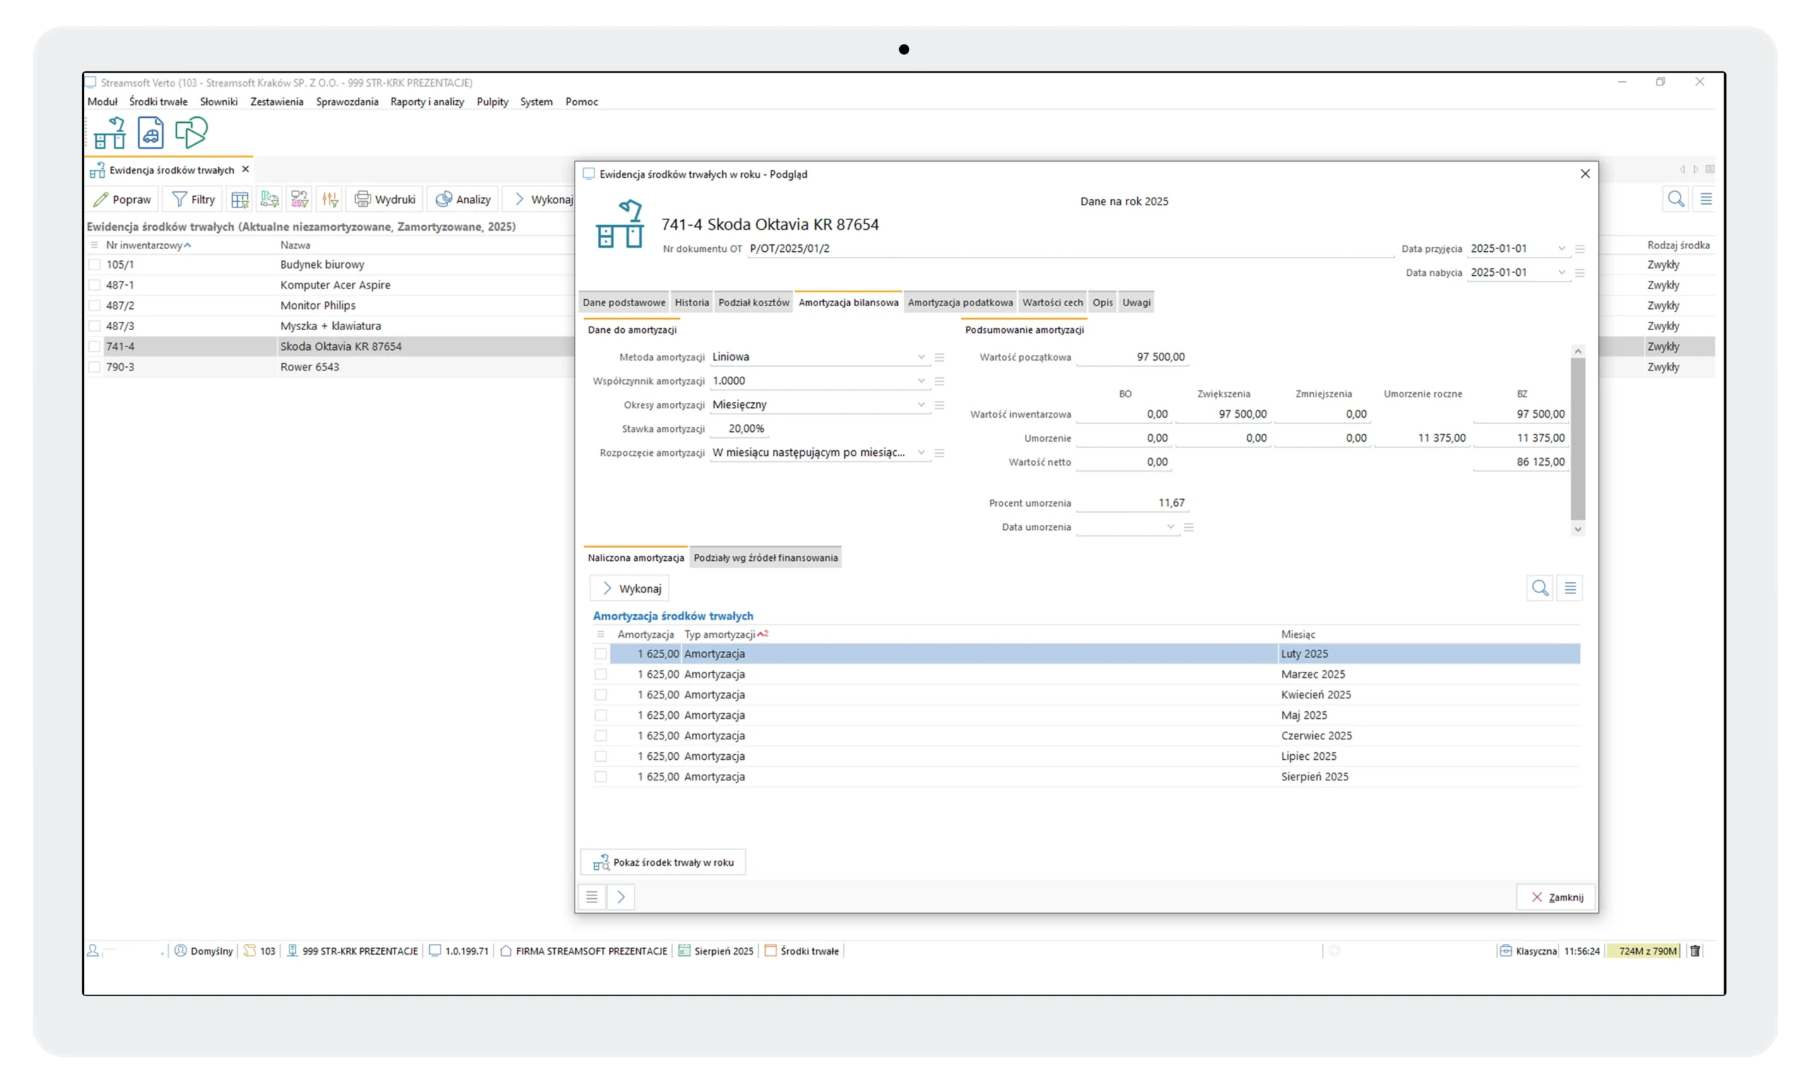This screenshot has width=1807, height=1083.
Task: Switch to Amortyzacja podatkowa tab
Action: [960, 302]
